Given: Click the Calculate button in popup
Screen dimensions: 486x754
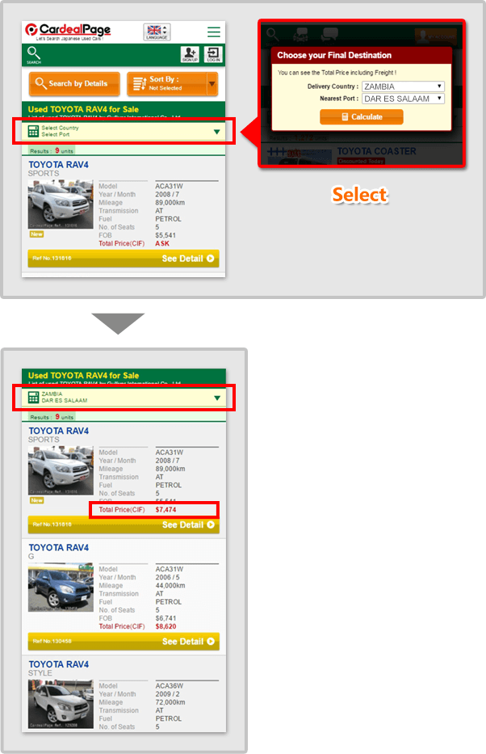Looking at the screenshot, I should click(x=362, y=117).
